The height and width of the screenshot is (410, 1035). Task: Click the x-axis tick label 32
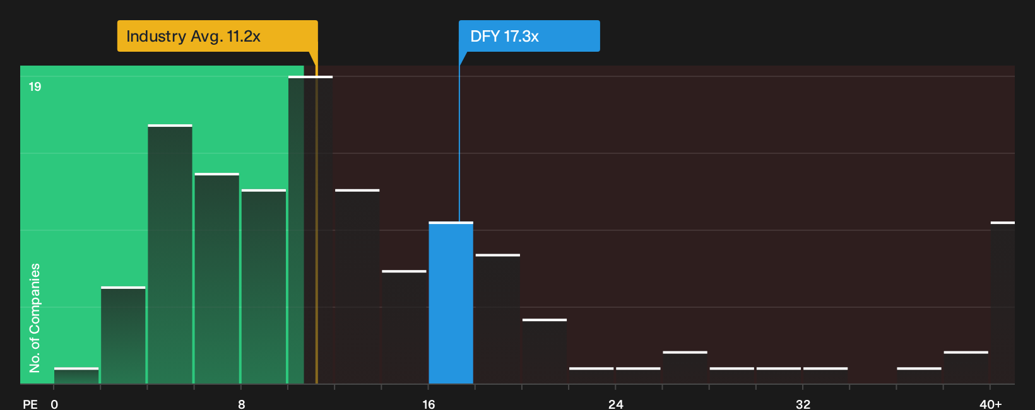803,404
